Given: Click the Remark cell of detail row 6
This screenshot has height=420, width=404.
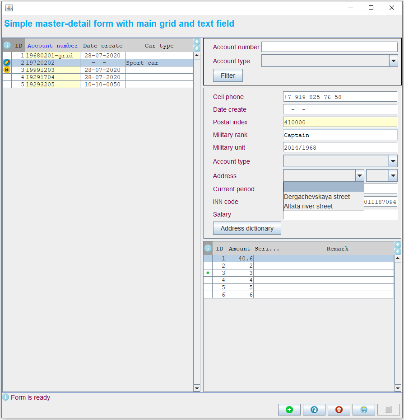Looking at the screenshot, I should coord(338,295).
